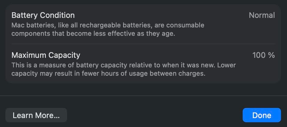Click empty space between Learn More and Done
Screen dimensions: 287x127
point(154,115)
